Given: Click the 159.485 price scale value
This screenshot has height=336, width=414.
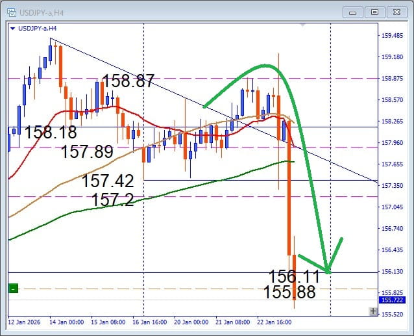Looking at the screenshot, I should [393, 36].
